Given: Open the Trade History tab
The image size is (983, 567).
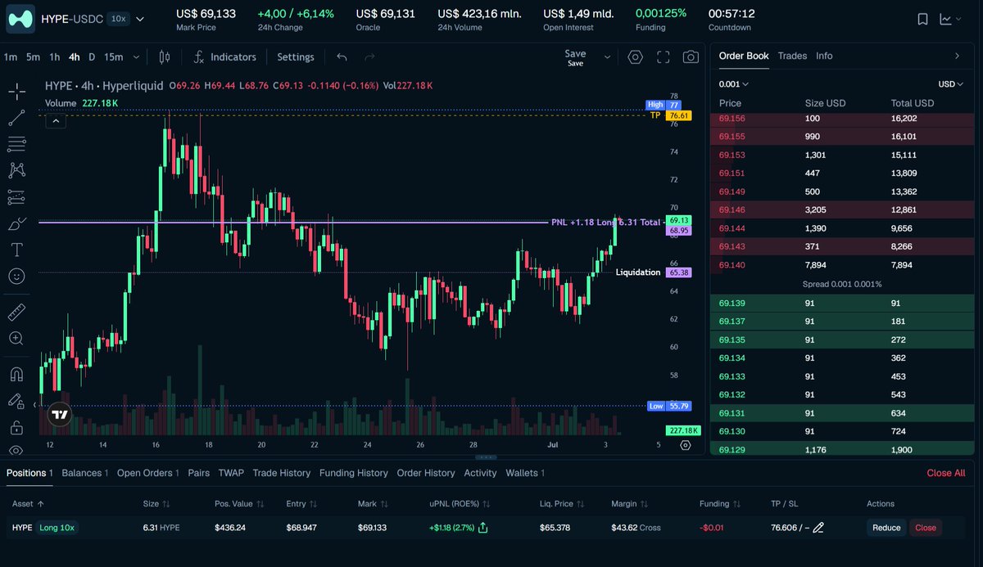Looking at the screenshot, I should click(281, 473).
